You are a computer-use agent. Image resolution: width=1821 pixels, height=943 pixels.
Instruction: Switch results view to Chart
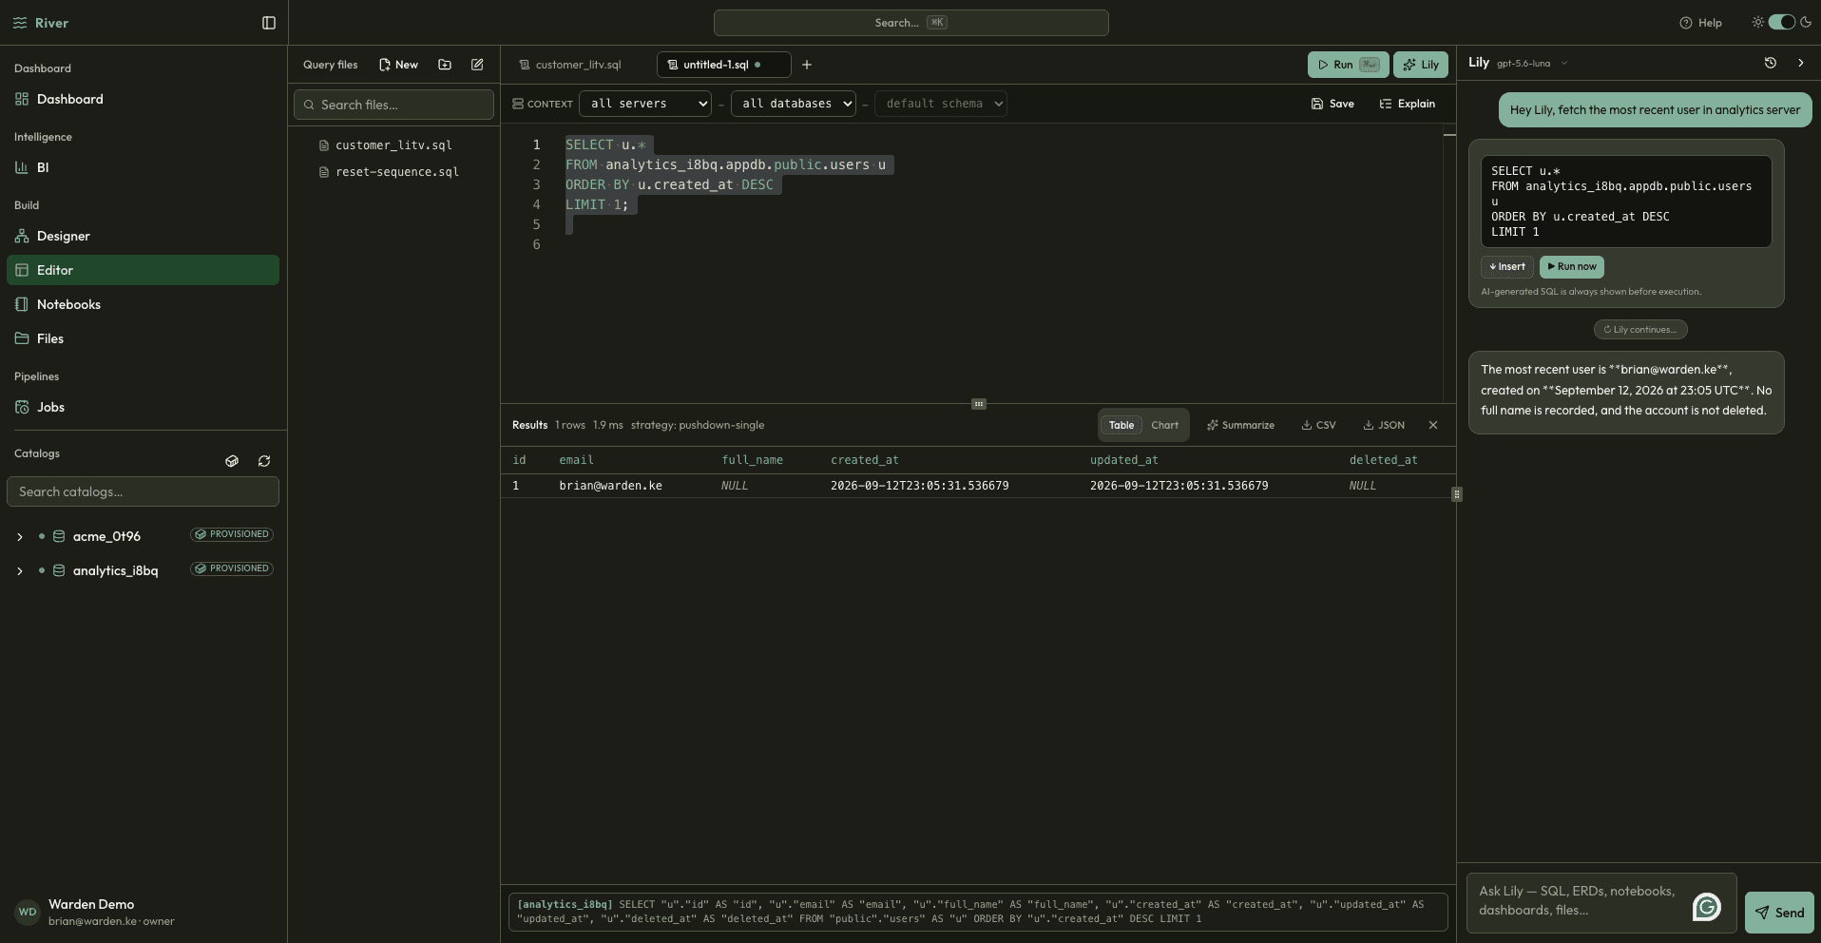pyautogui.click(x=1164, y=425)
